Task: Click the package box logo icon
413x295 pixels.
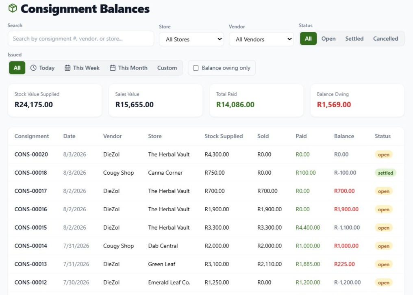Action: pyautogui.click(x=12, y=8)
